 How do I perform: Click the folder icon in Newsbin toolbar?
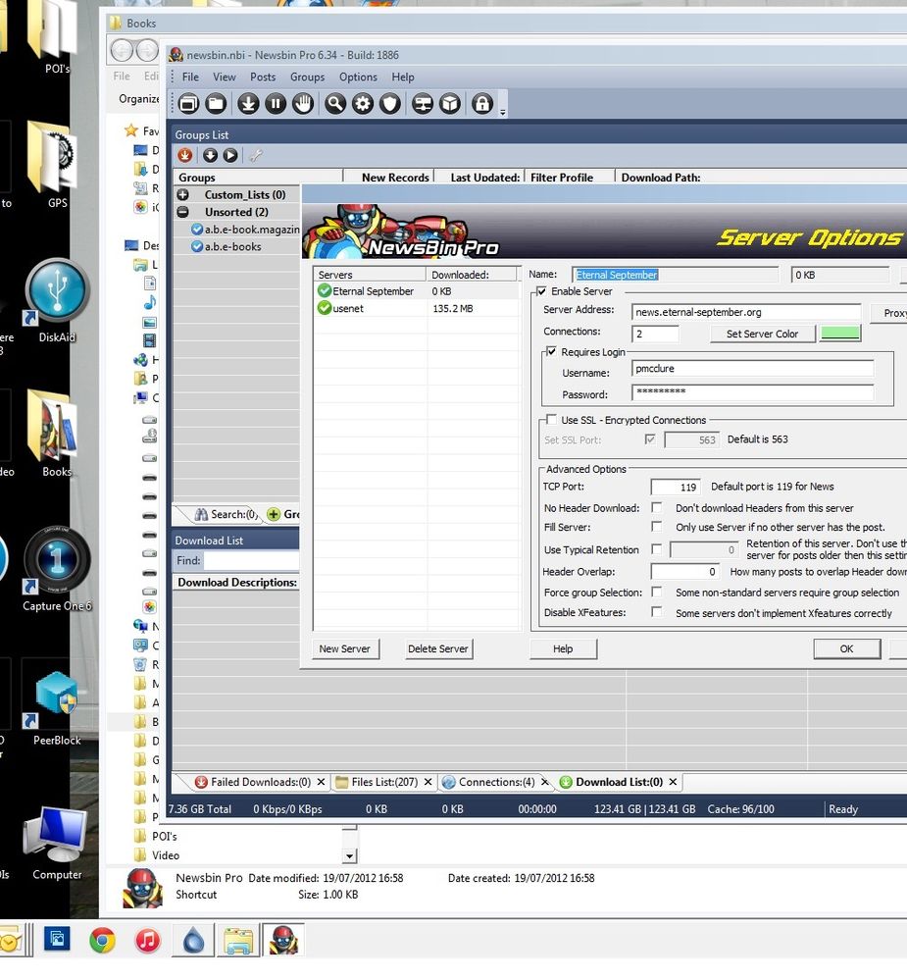[x=216, y=104]
